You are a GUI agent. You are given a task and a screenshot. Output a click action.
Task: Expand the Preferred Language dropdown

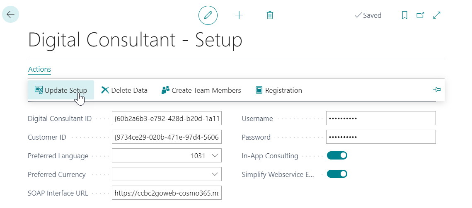coord(215,156)
